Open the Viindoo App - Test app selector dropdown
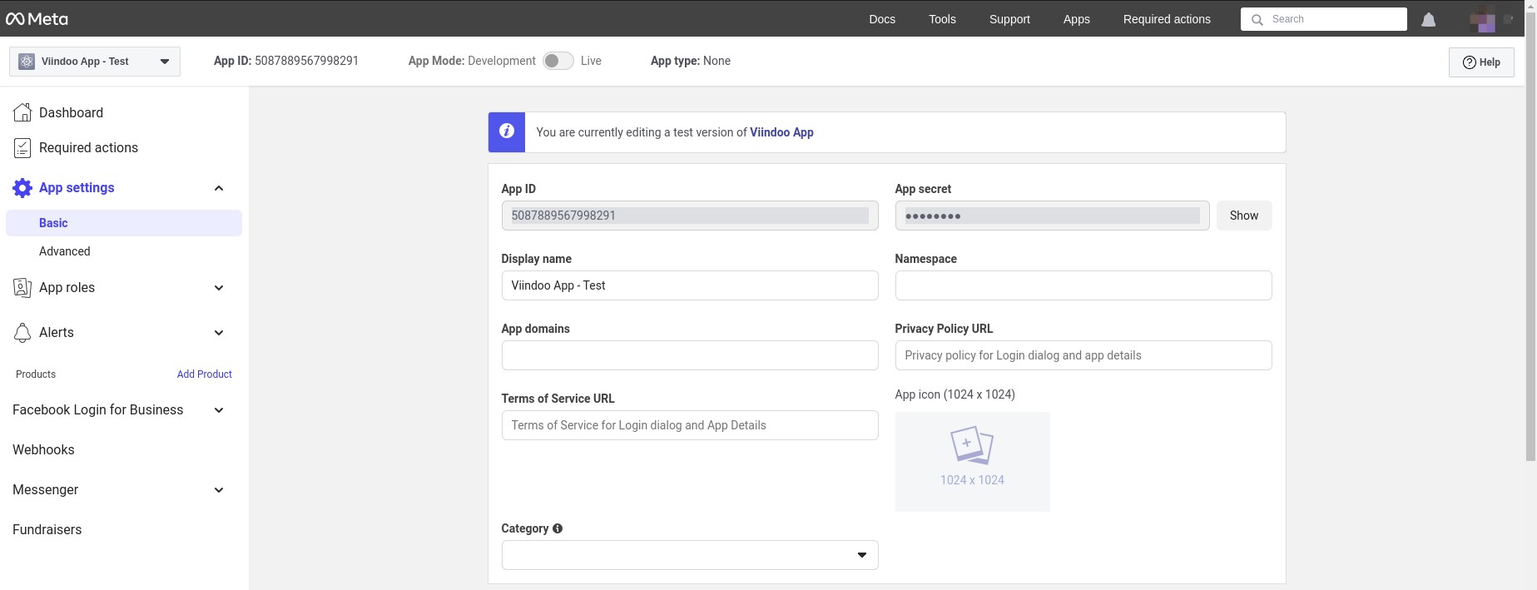The image size is (1537, 590). click(x=95, y=62)
